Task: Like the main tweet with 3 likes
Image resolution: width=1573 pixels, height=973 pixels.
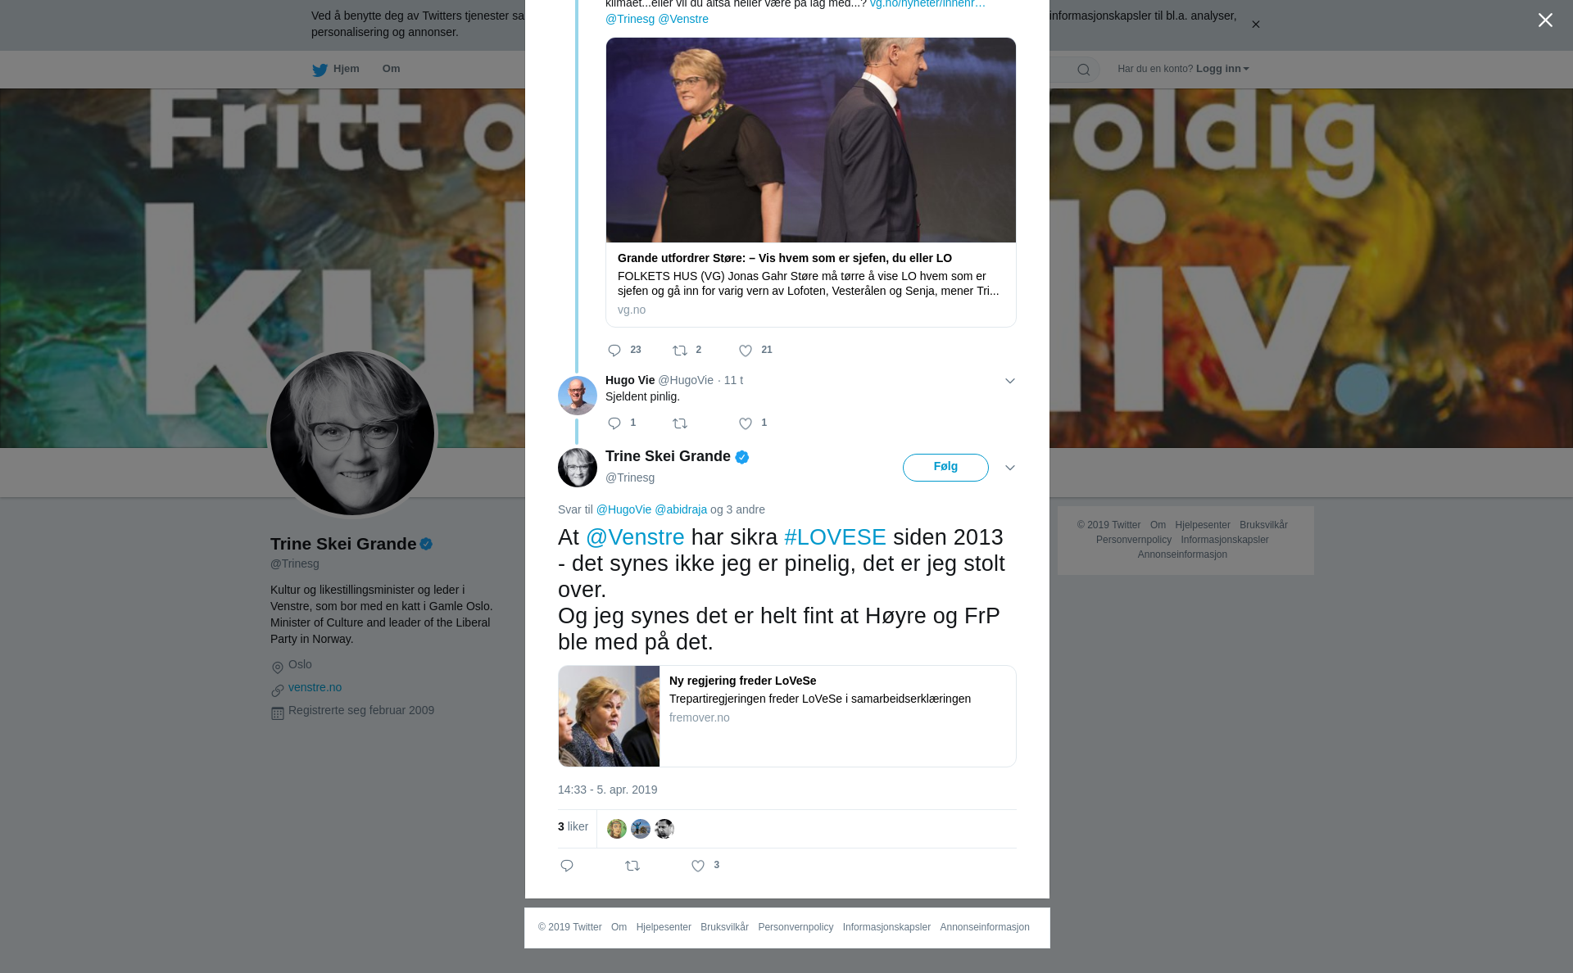Action: (x=698, y=866)
